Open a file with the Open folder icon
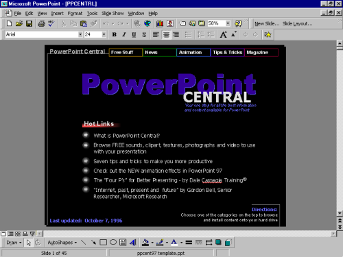 tap(19, 23)
